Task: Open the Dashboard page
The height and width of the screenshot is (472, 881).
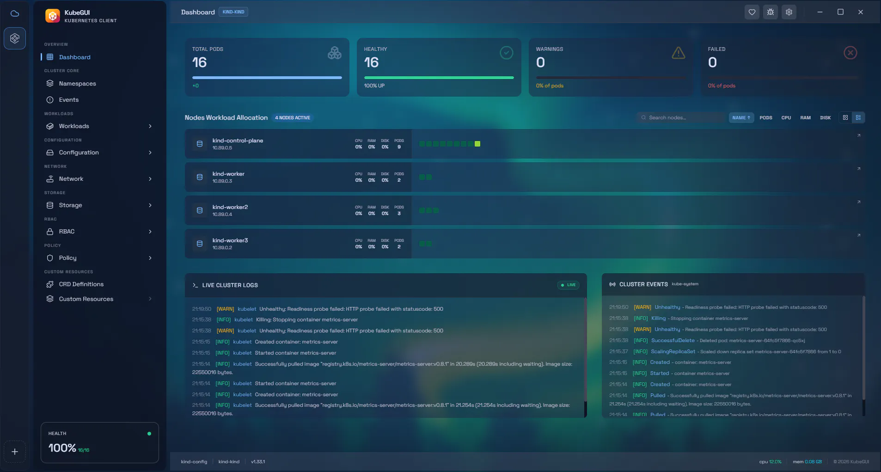Action: pos(99,57)
